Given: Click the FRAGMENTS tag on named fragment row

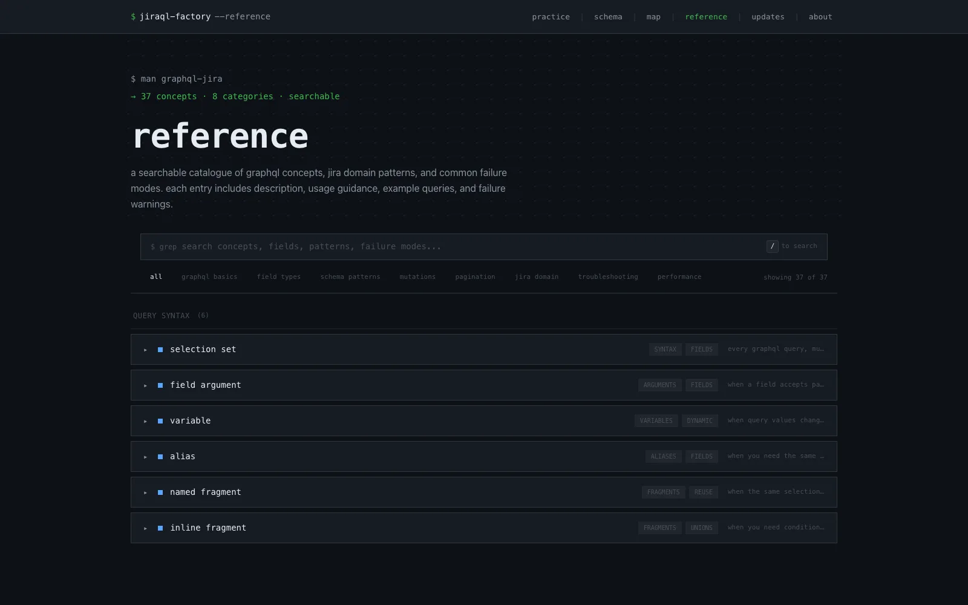Looking at the screenshot, I should (664, 492).
